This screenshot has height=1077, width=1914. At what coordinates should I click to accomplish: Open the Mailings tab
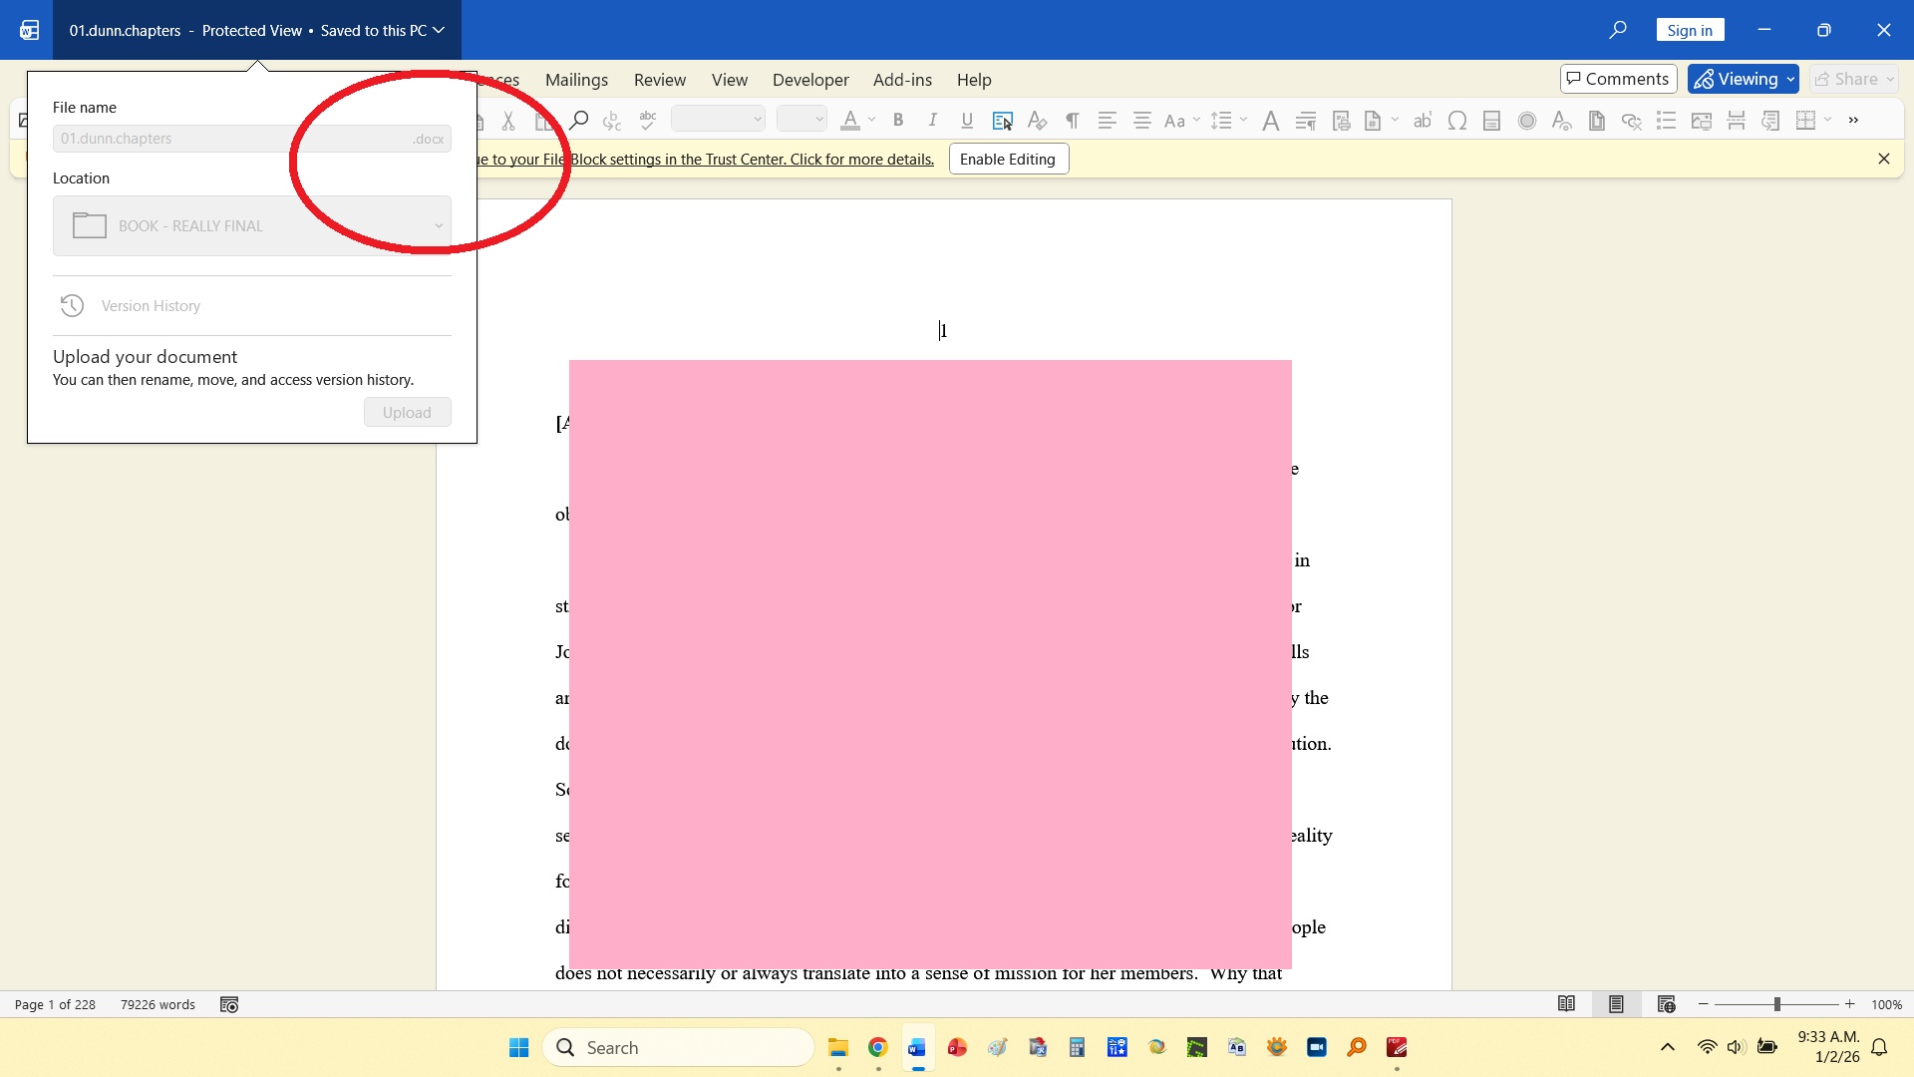pos(576,80)
